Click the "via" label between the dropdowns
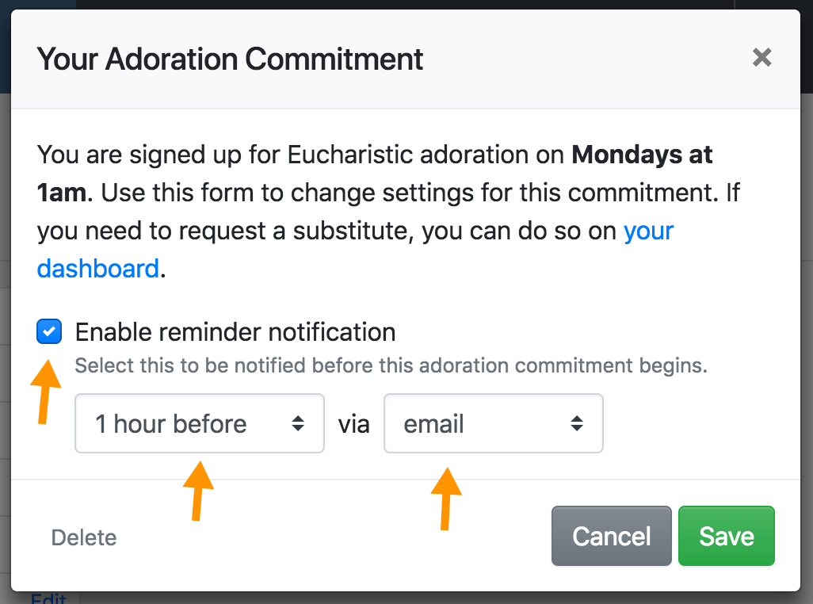Viewport: 813px width, 604px height. point(354,425)
